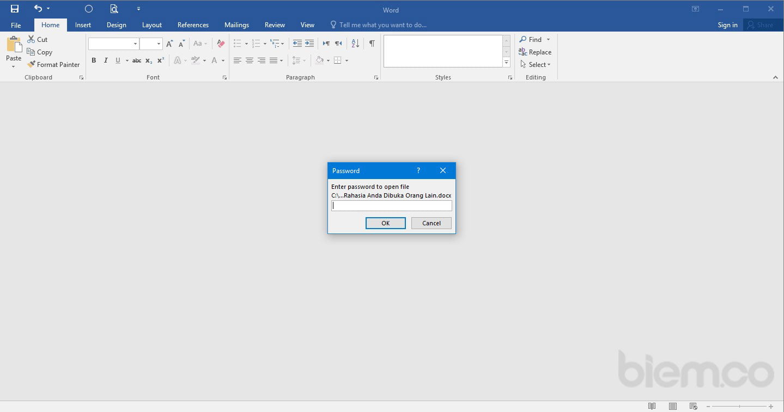Expand the Styles gallery More arrow
Screen dimensions: 784x412
pos(507,63)
